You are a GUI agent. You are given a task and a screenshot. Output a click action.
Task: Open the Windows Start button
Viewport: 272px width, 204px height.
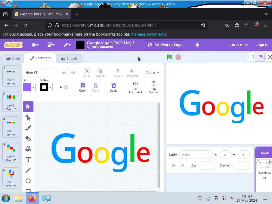tap(6, 198)
